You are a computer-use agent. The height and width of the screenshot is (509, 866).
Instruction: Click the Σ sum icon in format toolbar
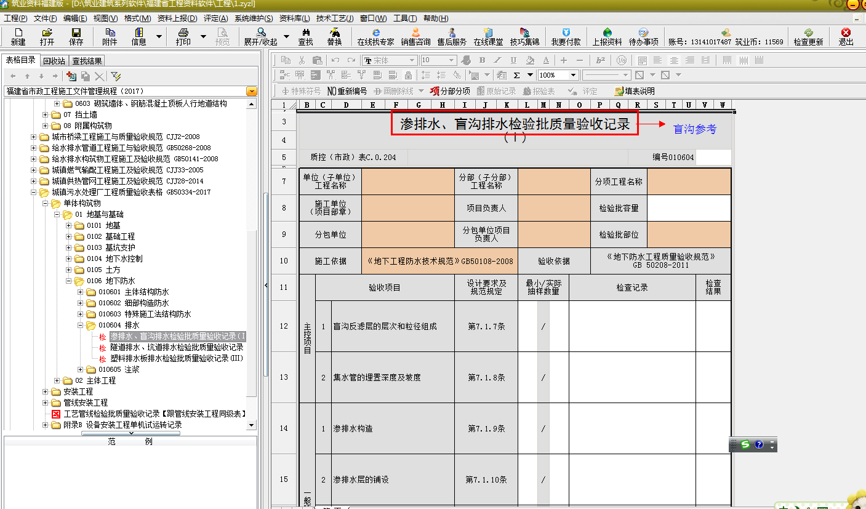516,75
